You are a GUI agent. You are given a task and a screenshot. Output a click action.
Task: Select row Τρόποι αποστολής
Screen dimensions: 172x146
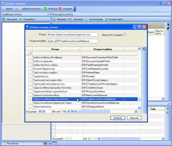[83, 107]
